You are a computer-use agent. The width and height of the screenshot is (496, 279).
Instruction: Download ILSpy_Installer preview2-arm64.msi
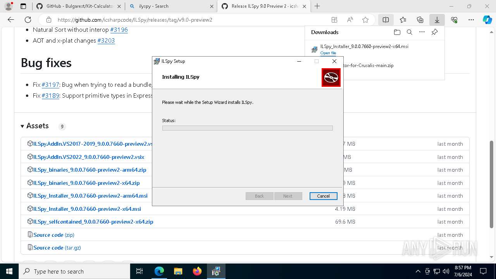(x=90, y=196)
